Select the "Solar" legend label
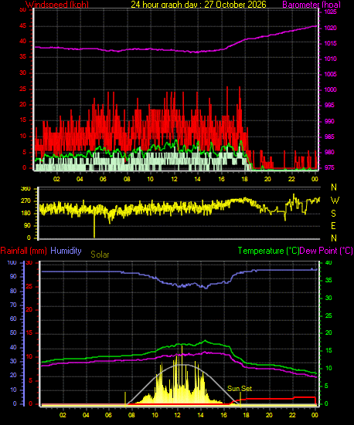Image resolution: width=354 pixels, height=425 pixels. point(100,255)
